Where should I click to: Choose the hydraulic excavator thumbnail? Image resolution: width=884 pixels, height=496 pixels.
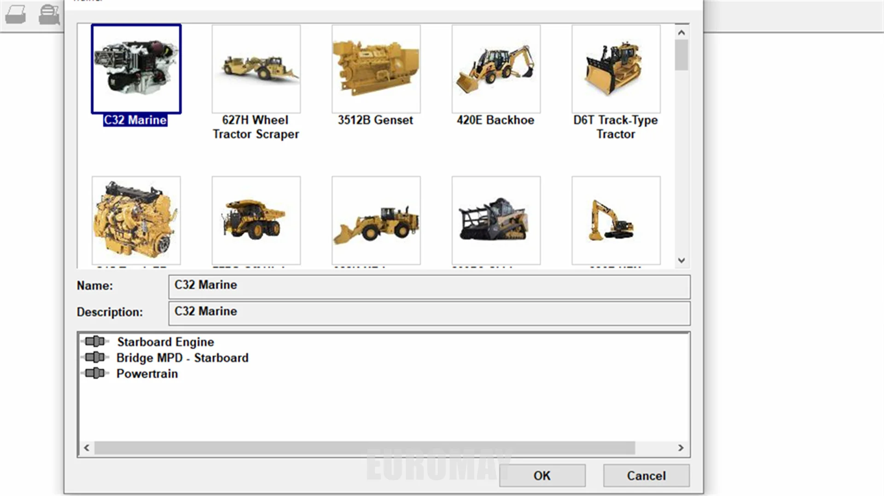616,220
